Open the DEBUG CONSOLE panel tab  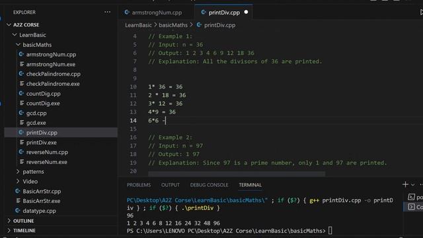(209, 185)
